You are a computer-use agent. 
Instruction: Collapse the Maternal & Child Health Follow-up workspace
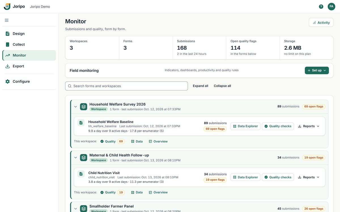[75, 158]
